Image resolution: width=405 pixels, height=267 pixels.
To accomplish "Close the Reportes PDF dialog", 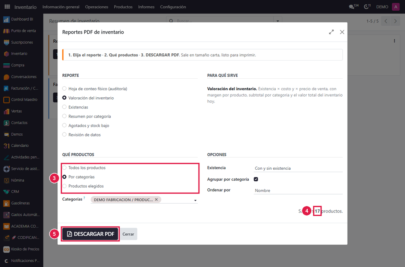I will pyautogui.click(x=342, y=32).
